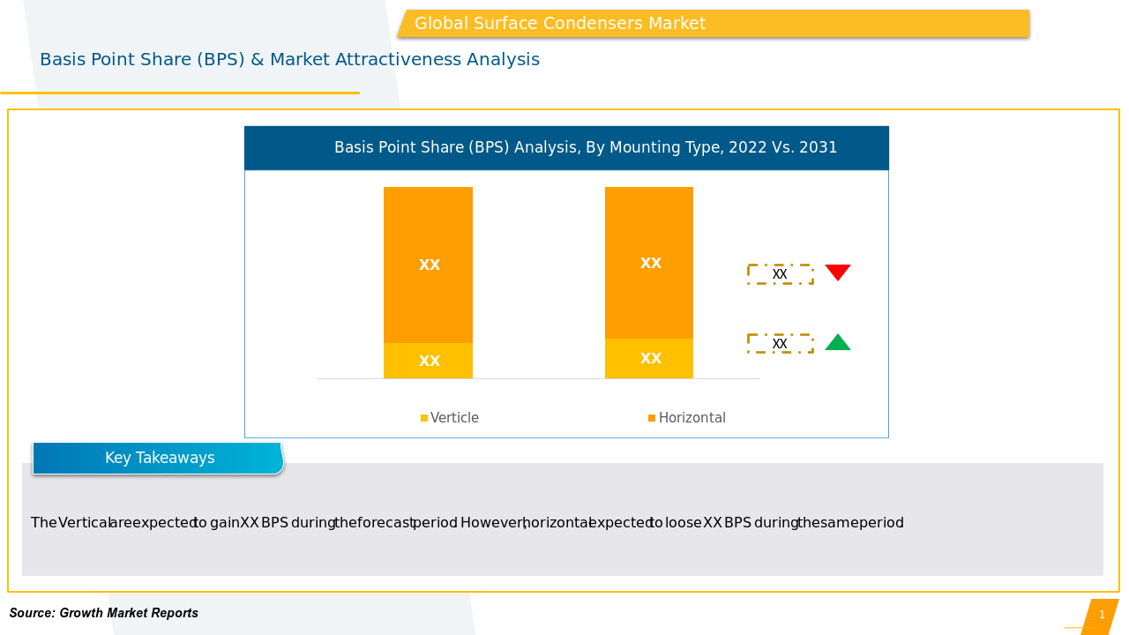1129x635 pixels.
Task: Select the BPS Analysis chart title bar
Action: pos(566,148)
